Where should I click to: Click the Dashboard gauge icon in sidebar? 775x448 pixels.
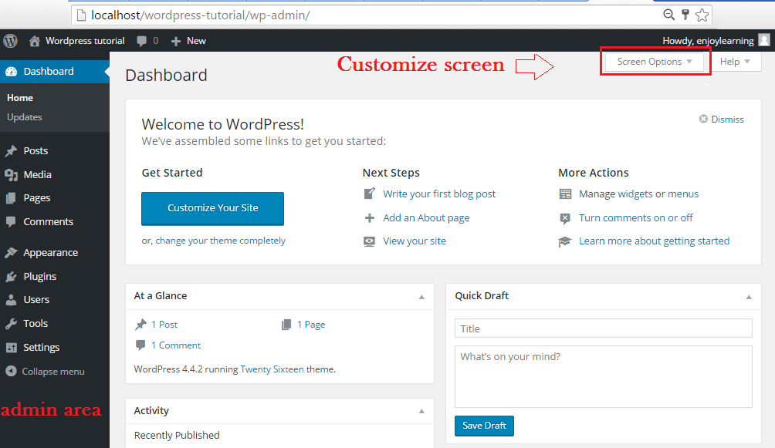12,72
